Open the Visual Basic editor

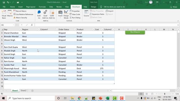click(4, 14)
